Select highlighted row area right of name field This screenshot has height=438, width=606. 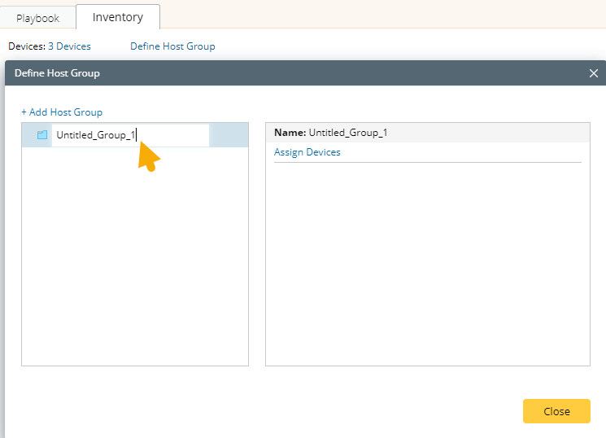[x=228, y=135]
